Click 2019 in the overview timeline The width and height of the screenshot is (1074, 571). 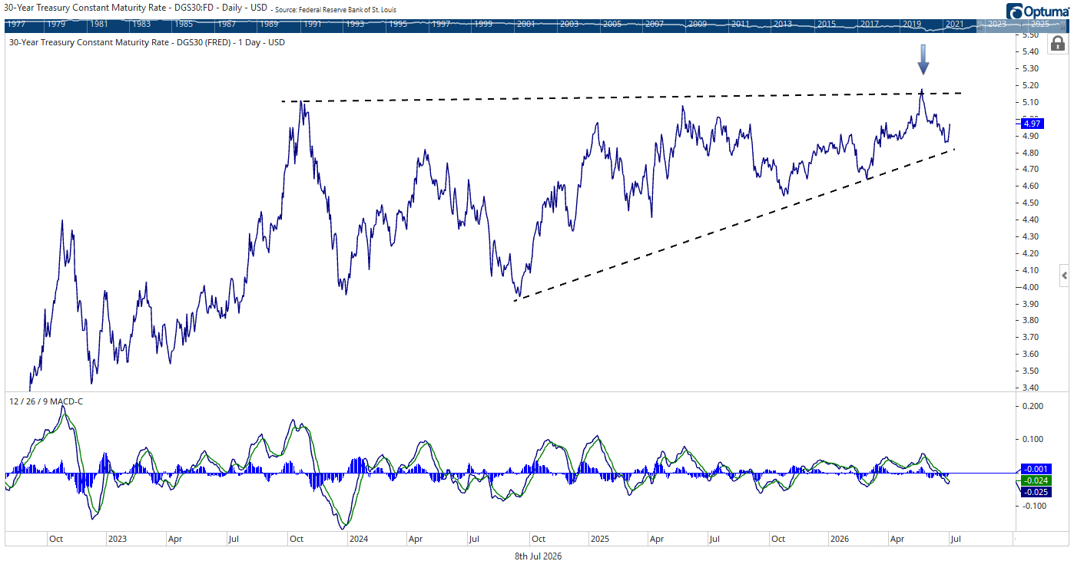912,25
